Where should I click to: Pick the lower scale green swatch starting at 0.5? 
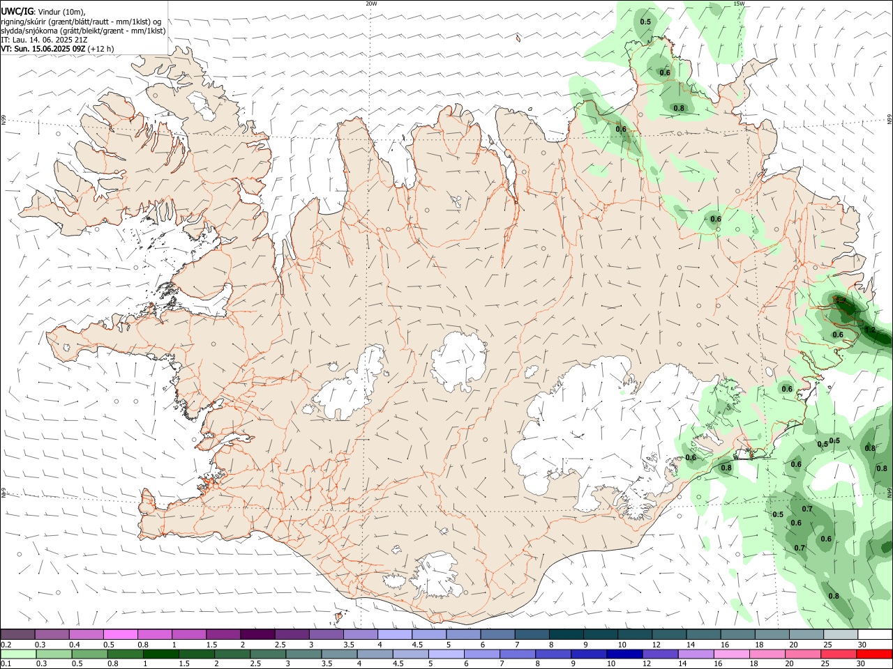point(89,654)
